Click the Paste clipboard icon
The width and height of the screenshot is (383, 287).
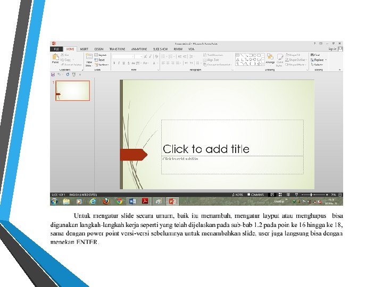click(55, 57)
